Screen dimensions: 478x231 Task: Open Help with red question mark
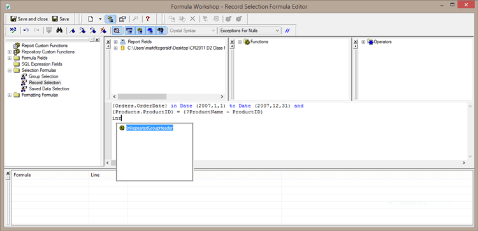pos(148,19)
